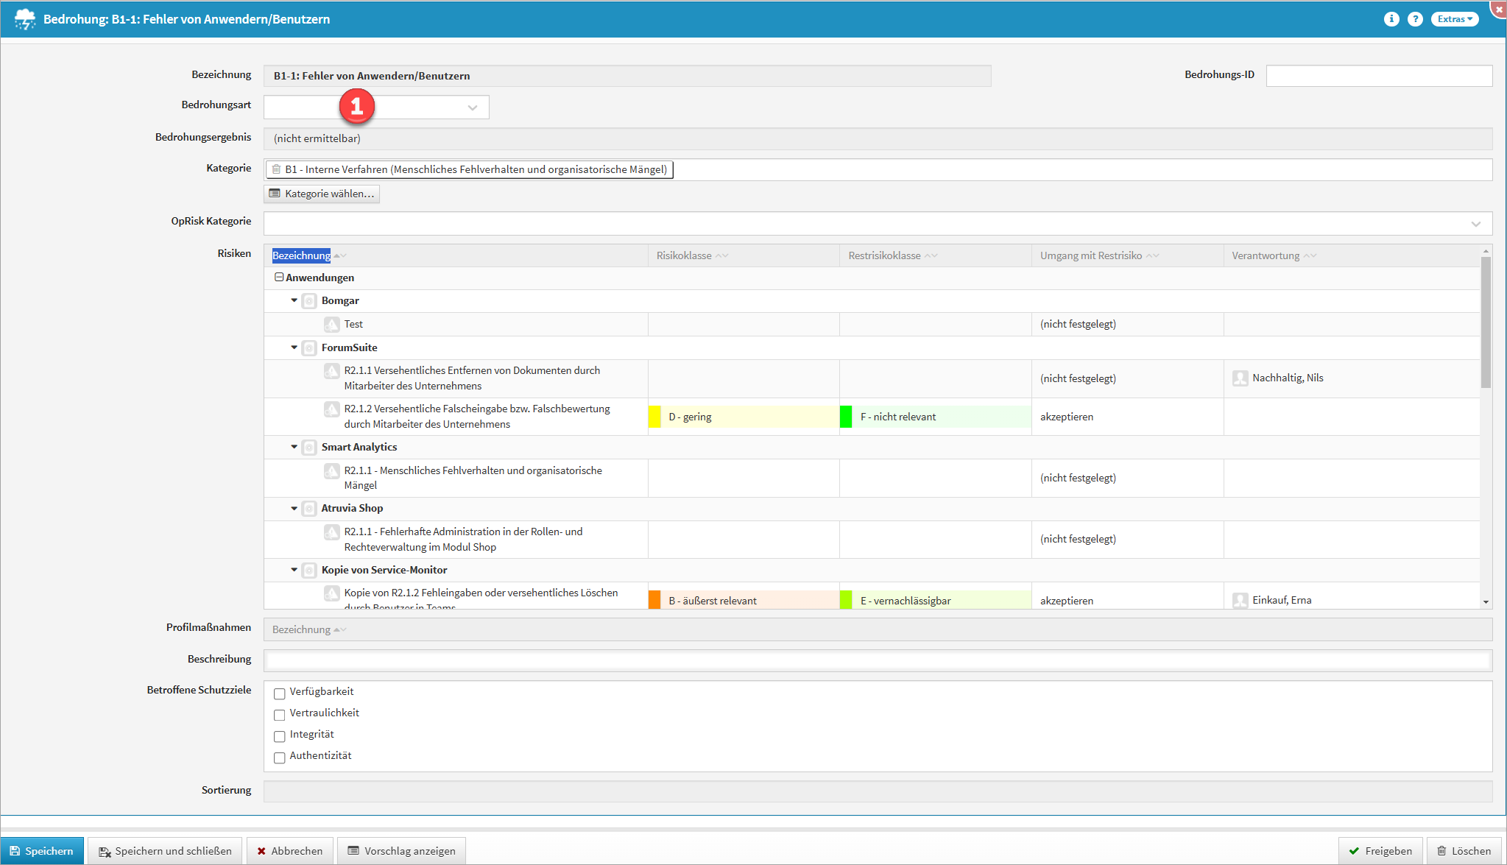Viewport: 1507px width, 865px height.
Task: Click the Kategorie wählen button
Action: click(322, 194)
